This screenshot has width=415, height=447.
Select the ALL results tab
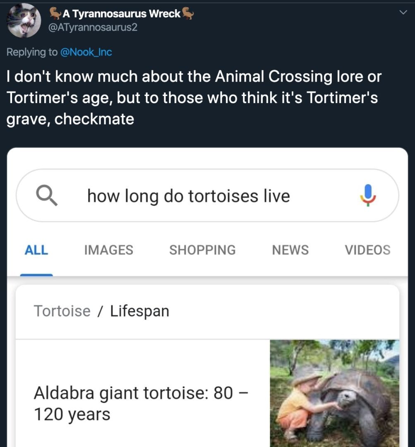coord(36,250)
